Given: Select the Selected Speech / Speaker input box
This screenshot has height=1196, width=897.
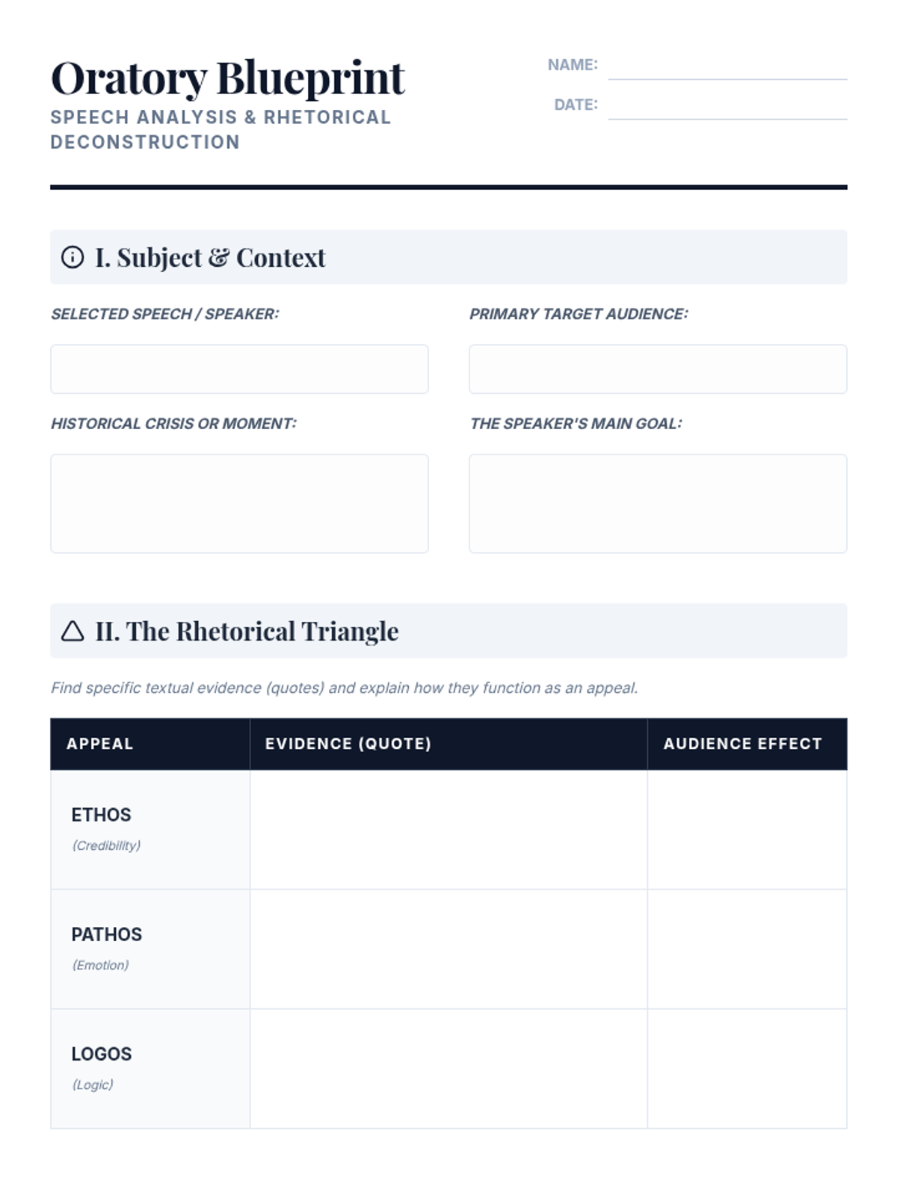Looking at the screenshot, I should [x=239, y=369].
